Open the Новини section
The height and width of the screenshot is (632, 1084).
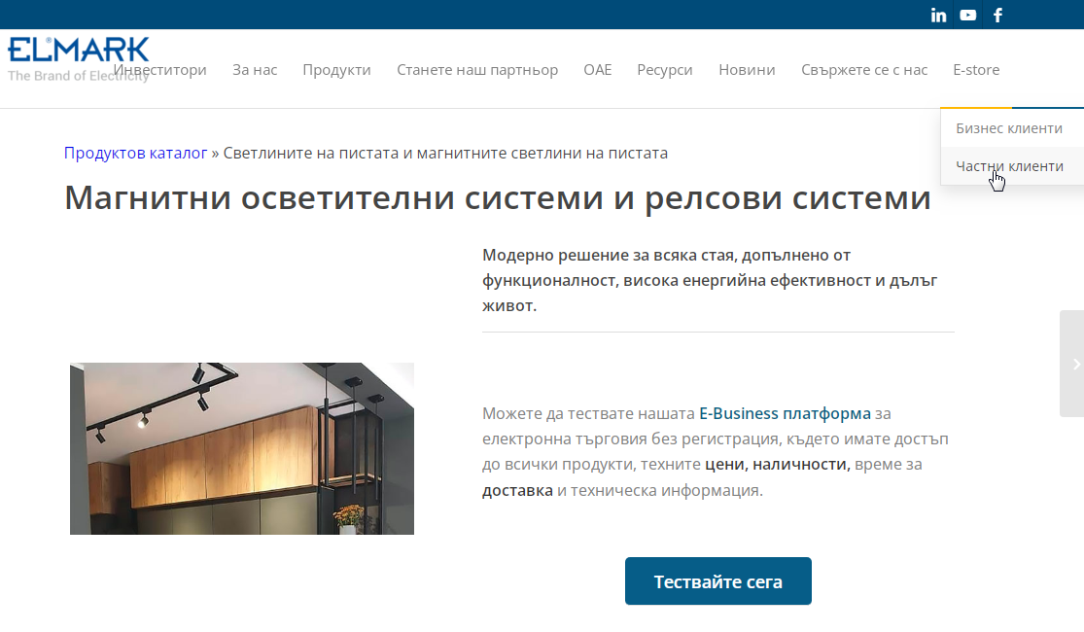[747, 70]
